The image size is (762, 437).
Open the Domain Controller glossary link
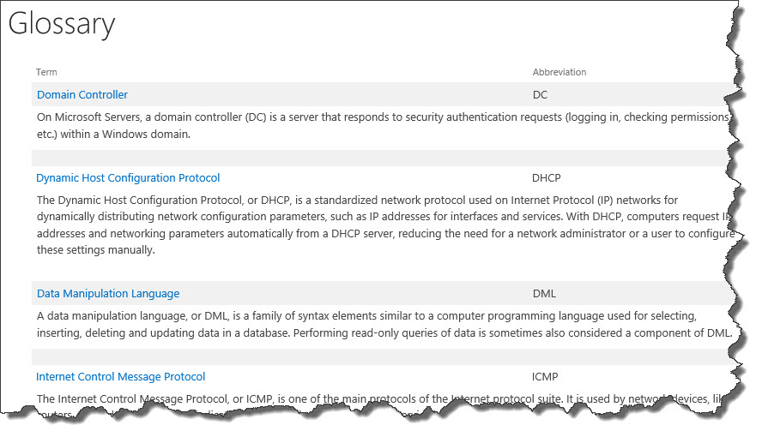(x=82, y=94)
